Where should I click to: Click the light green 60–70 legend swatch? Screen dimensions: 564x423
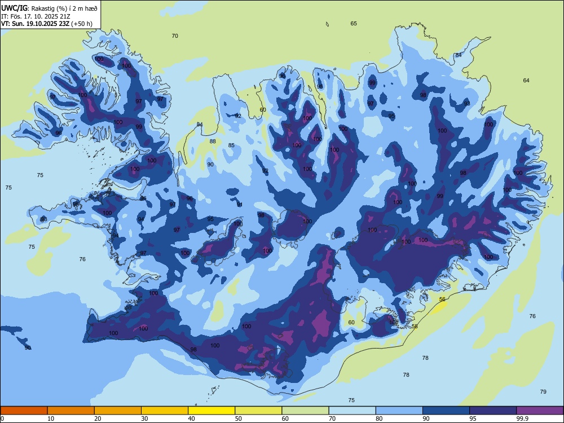[305, 411]
